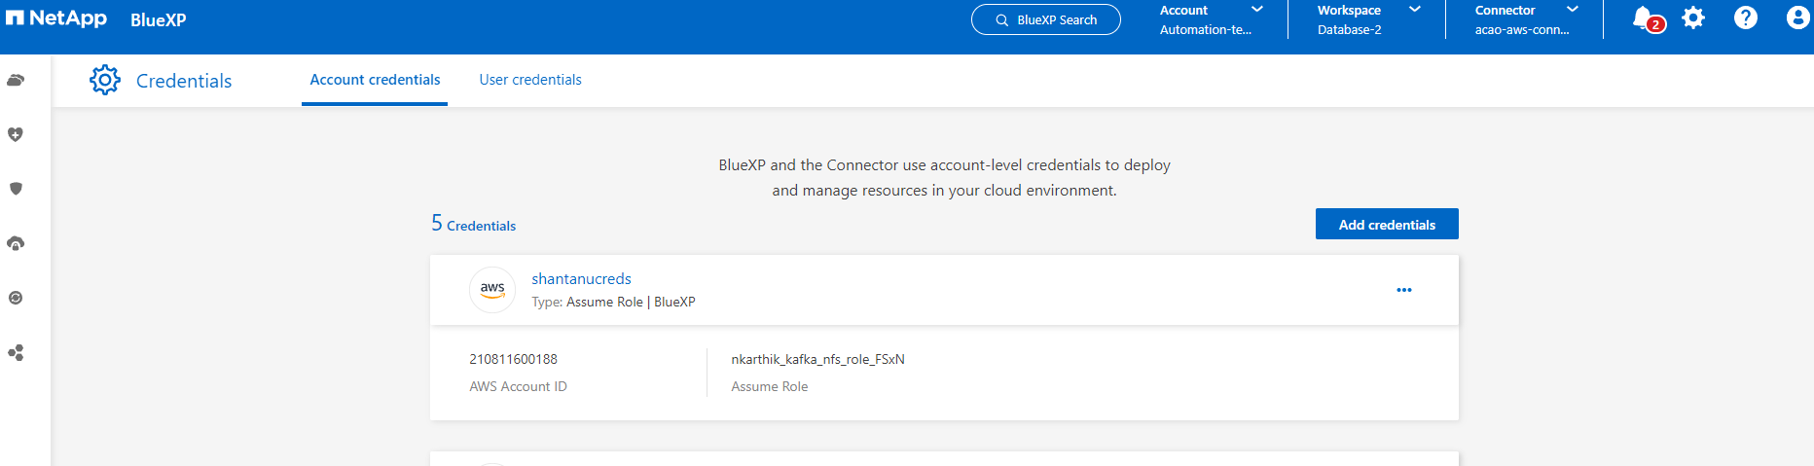Click the NetApp logo
This screenshot has width=1814, height=466.
(56, 18)
